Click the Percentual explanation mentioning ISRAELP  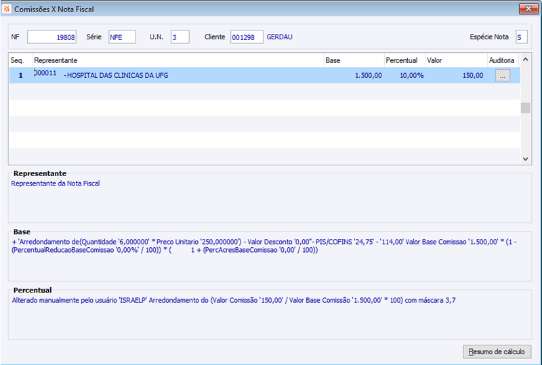coord(234,301)
